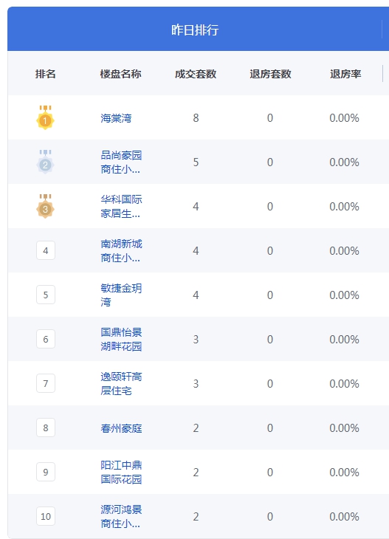Select the rank 10 number badge

coord(46,516)
